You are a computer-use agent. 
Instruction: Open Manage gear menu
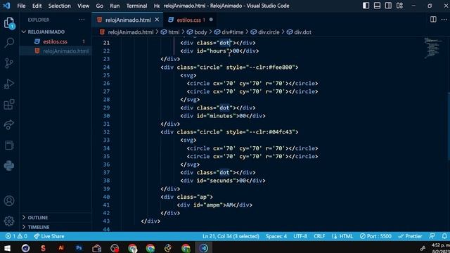(x=9, y=221)
